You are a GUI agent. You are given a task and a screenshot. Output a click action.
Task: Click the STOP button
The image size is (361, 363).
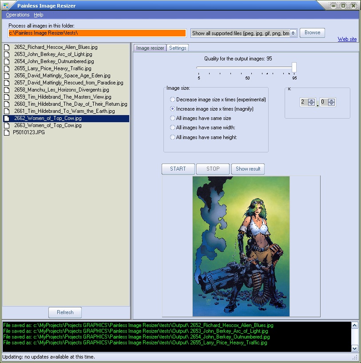pos(213,169)
